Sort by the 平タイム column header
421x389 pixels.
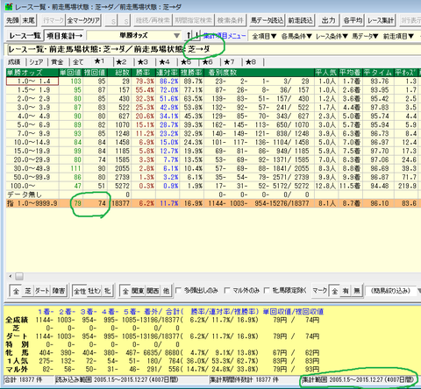click(x=378, y=73)
